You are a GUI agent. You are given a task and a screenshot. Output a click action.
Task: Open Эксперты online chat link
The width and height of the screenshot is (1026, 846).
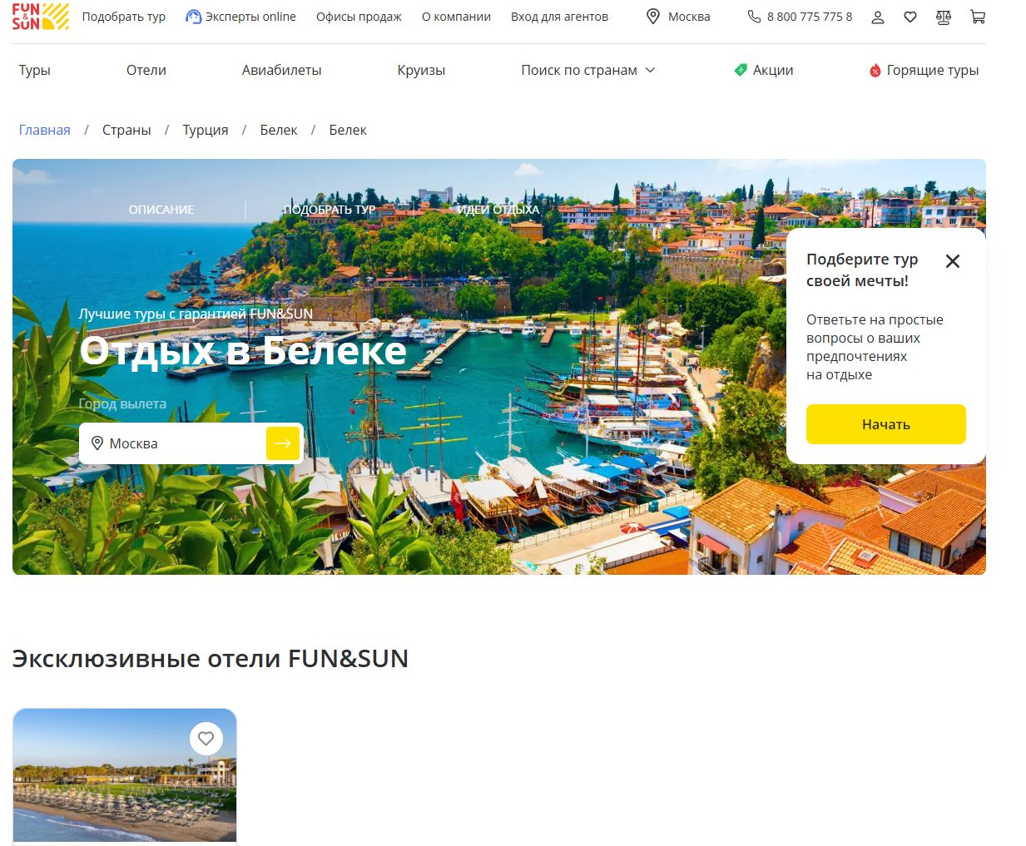click(x=240, y=17)
